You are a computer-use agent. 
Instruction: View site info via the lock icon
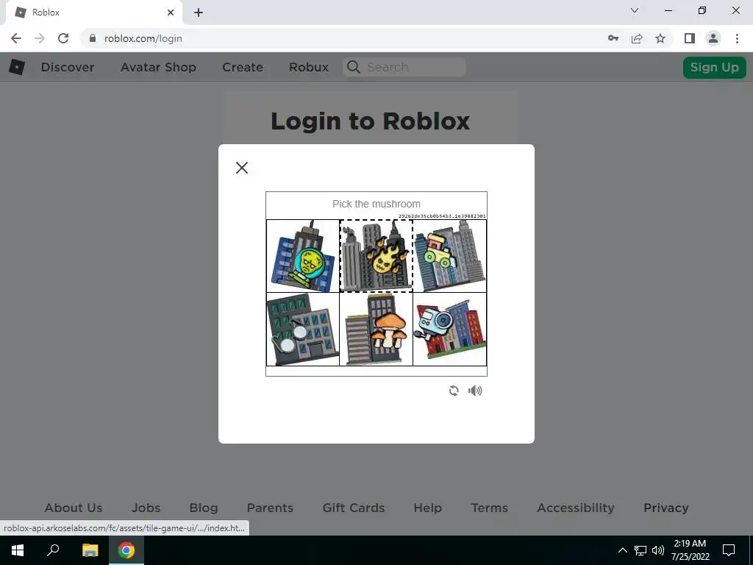pos(93,38)
